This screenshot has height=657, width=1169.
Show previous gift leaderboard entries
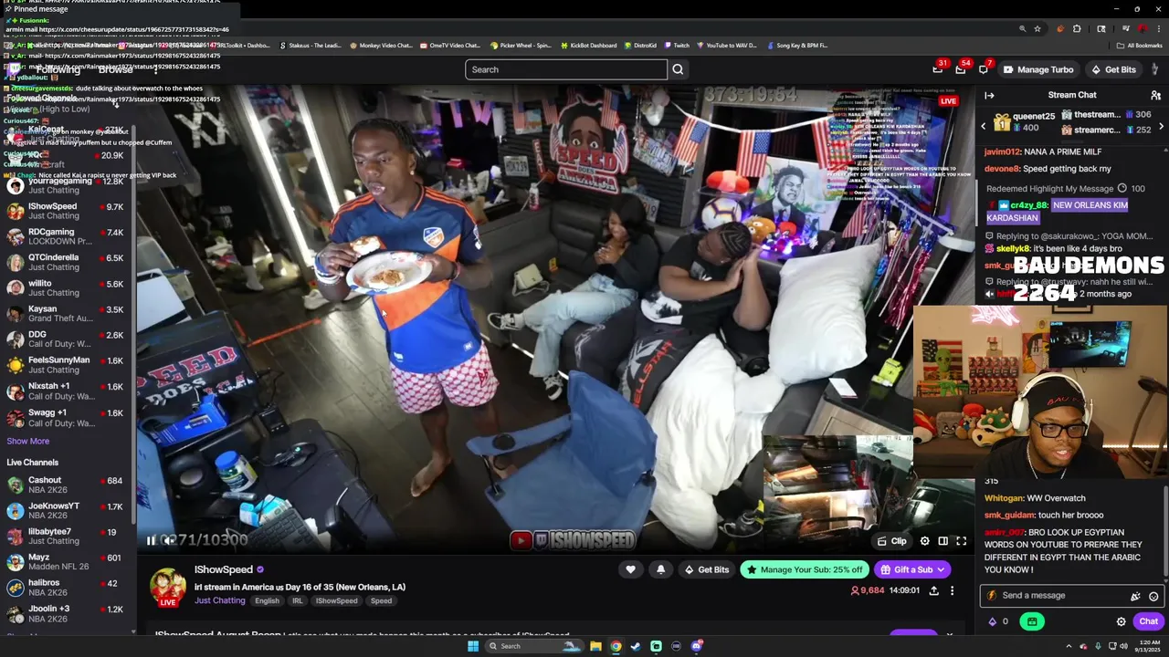pos(984,126)
